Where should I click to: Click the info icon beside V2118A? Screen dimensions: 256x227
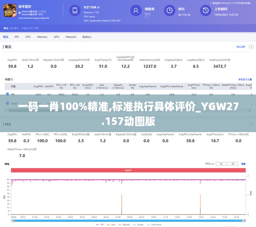pos(99,8)
